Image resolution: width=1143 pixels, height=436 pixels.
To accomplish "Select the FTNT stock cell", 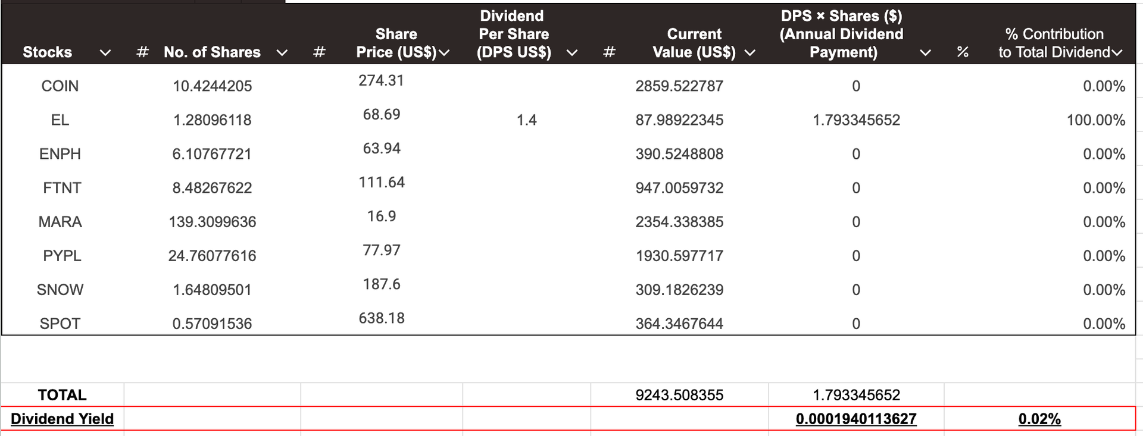I will click(x=62, y=188).
